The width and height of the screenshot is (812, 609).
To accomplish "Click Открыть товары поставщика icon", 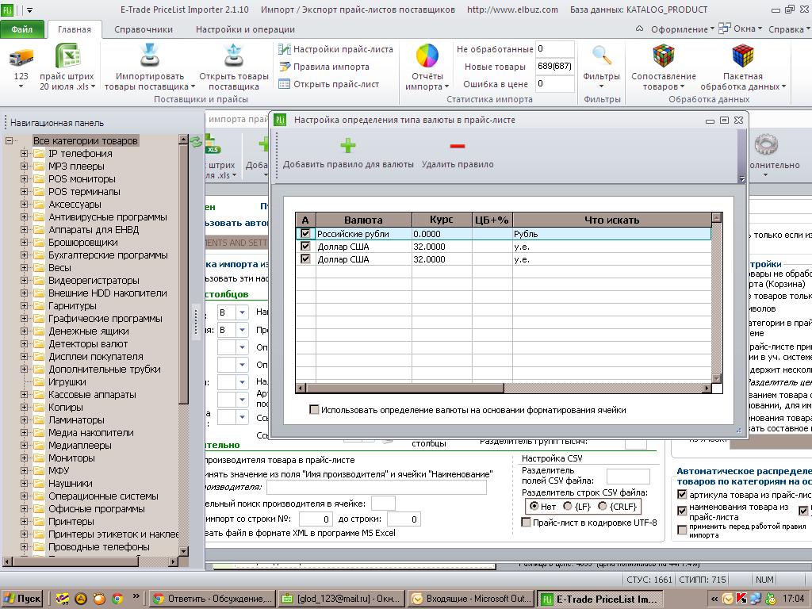I will 234,56.
